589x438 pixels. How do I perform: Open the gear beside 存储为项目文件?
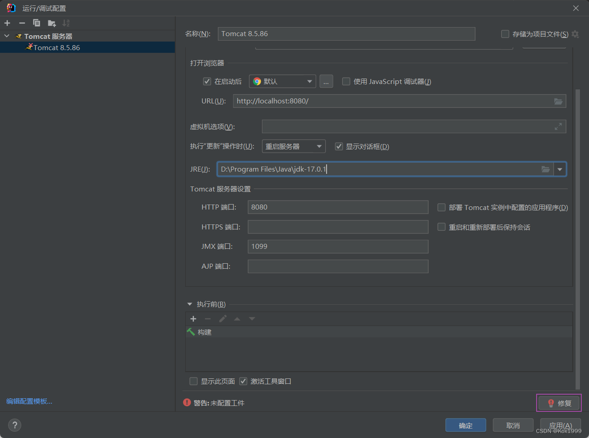click(575, 34)
